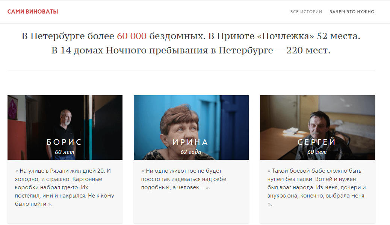This screenshot has height=225, width=390.
Task: Open the ВСЕ ИСТОРИИ menu item
Action: tap(306, 12)
